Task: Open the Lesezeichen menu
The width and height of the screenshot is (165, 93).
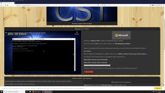Action: point(16,1)
